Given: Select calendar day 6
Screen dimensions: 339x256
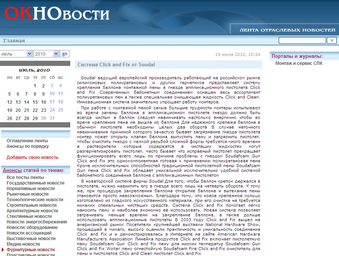Looking at the screenshot, I should (x=18, y=94).
